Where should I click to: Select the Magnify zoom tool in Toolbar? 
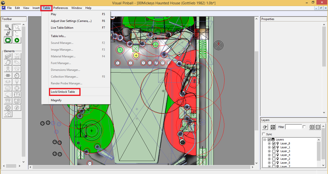click(8, 27)
